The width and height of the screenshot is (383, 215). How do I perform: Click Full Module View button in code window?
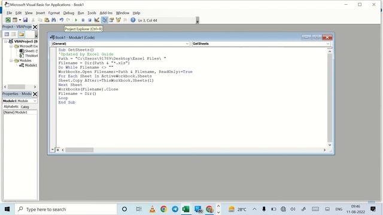(57, 150)
